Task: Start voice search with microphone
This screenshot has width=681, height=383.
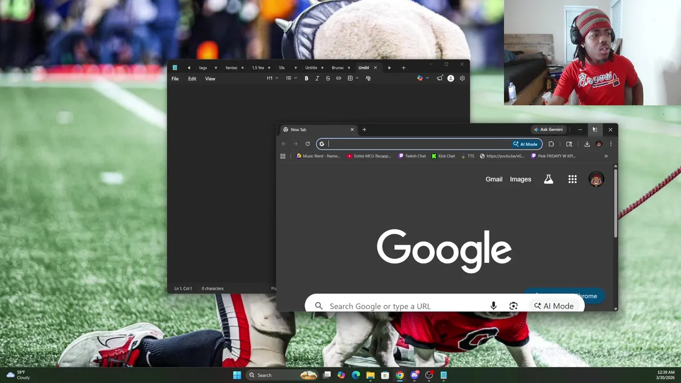Action: [493, 306]
